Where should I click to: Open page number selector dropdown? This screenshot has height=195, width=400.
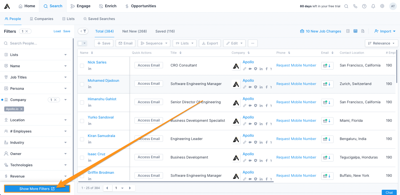pyautogui.click(x=119, y=188)
